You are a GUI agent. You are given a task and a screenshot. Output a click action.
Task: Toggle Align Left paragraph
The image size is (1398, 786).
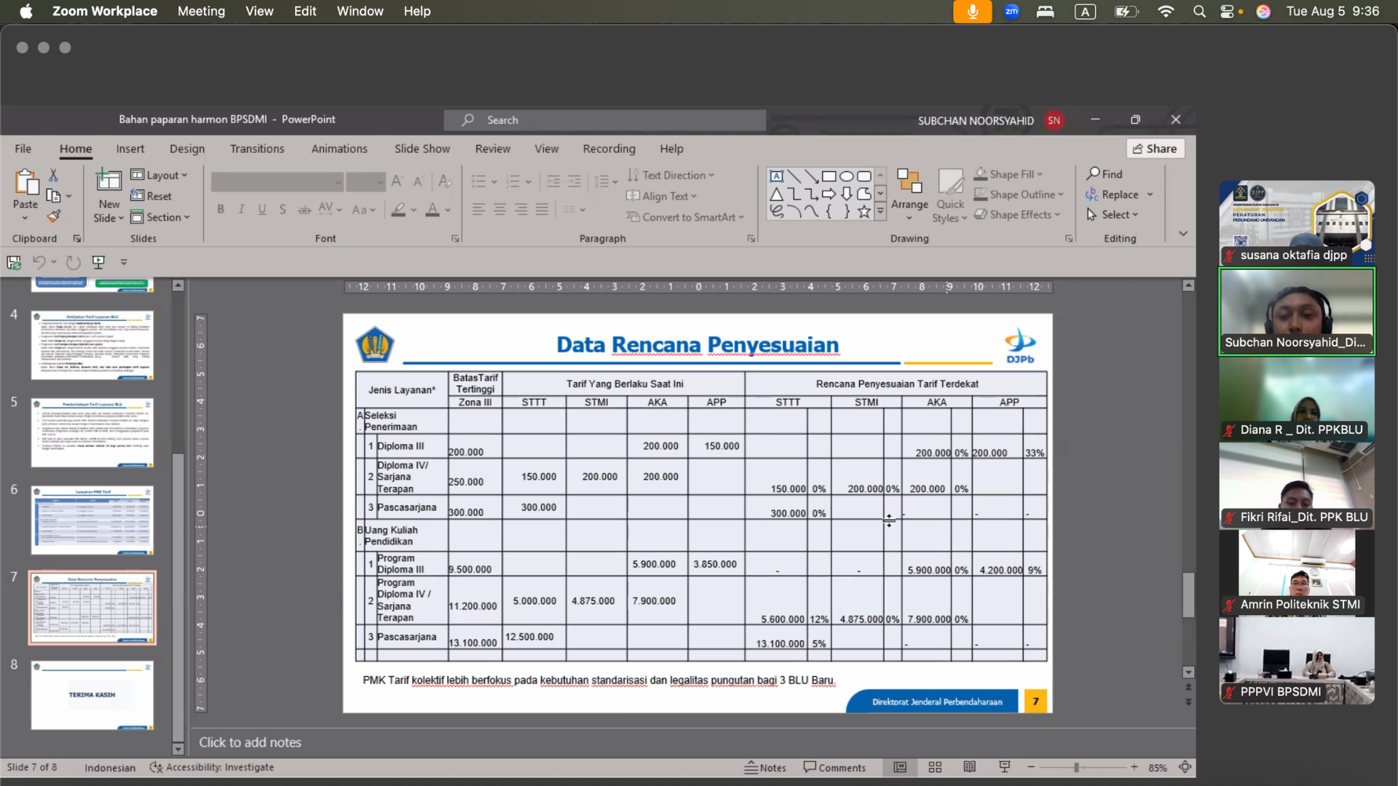pyautogui.click(x=478, y=210)
